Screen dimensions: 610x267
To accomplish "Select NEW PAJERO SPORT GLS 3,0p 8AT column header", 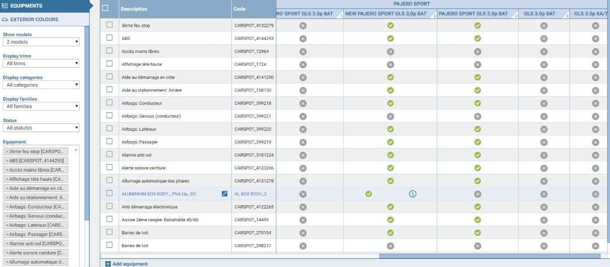I will (390, 14).
